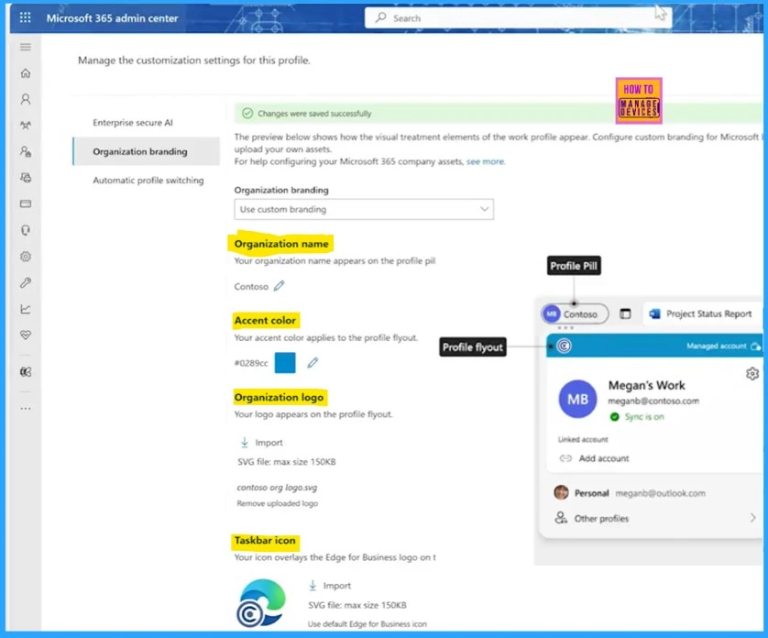The width and height of the screenshot is (768, 638).
Task: Open admin centers icon in sidebar
Action: pyautogui.click(x=26, y=372)
